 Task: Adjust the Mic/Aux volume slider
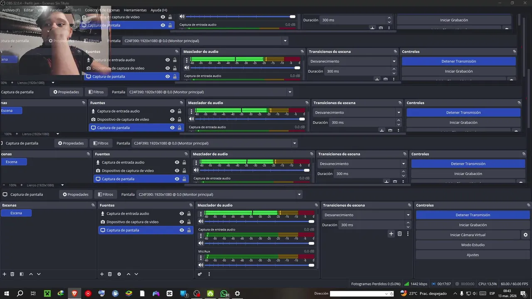coord(260,265)
